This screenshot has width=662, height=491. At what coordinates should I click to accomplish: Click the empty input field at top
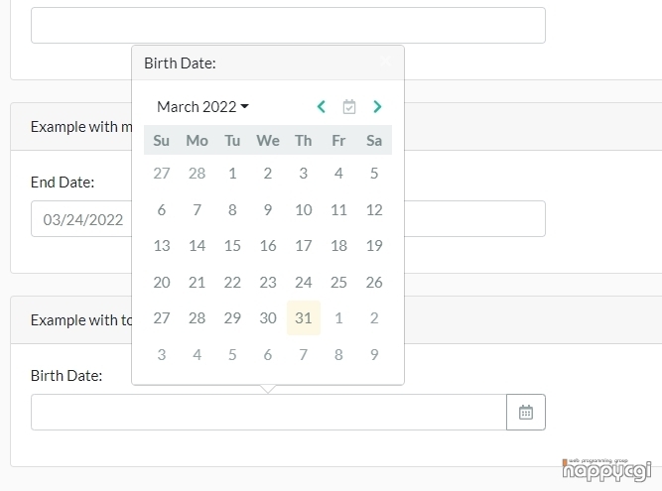(x=288, y=25)
